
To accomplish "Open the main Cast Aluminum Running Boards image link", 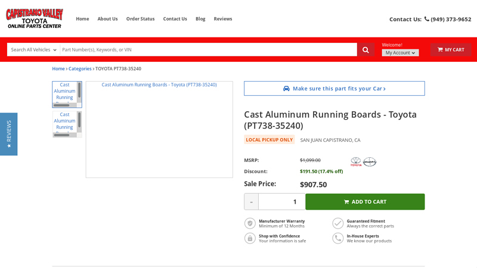I will (x=159, y=85).
